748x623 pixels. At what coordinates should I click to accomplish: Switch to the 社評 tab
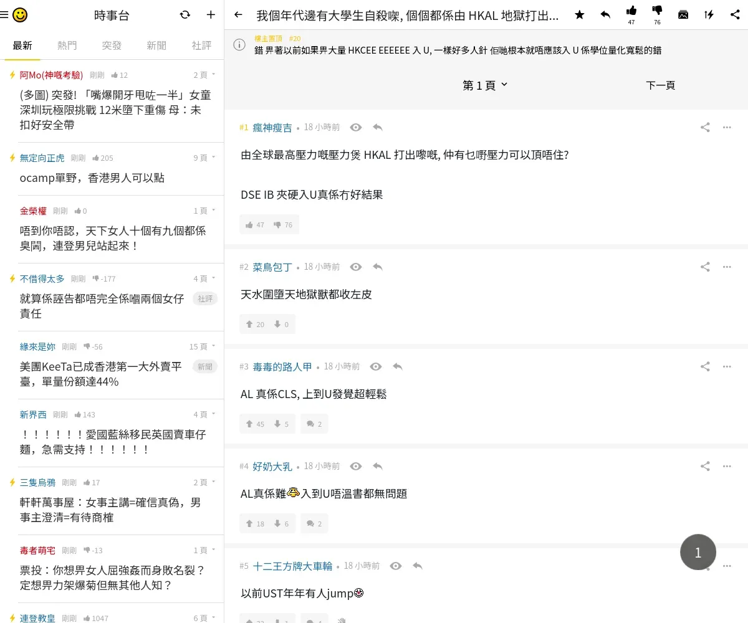(x=202, y=45)
